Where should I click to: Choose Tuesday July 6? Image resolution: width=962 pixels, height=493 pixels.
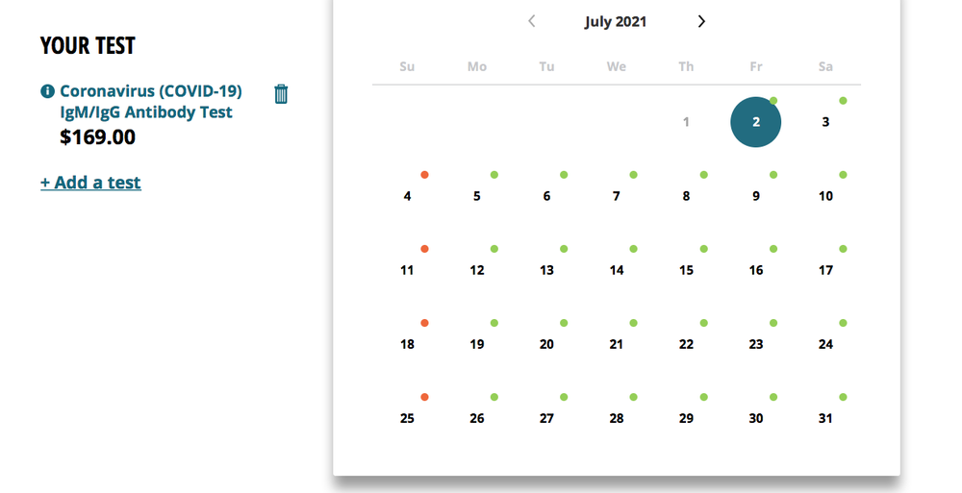(x=546, y=196)
